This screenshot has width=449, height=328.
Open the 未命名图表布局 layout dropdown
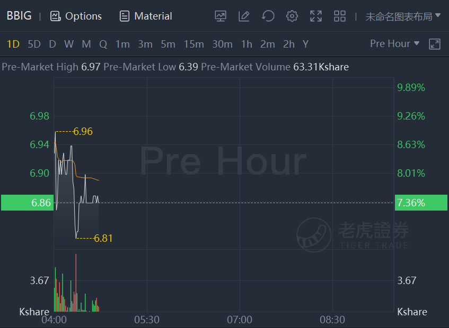(x=403, y=16)
